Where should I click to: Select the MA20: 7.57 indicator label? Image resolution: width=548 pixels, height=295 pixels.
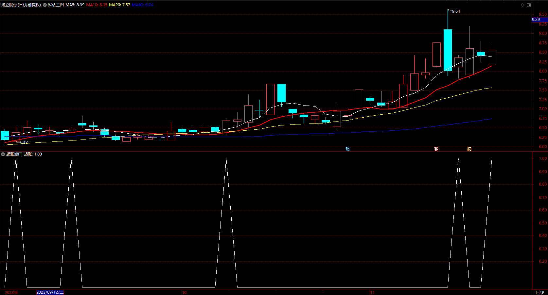(120, 5)
